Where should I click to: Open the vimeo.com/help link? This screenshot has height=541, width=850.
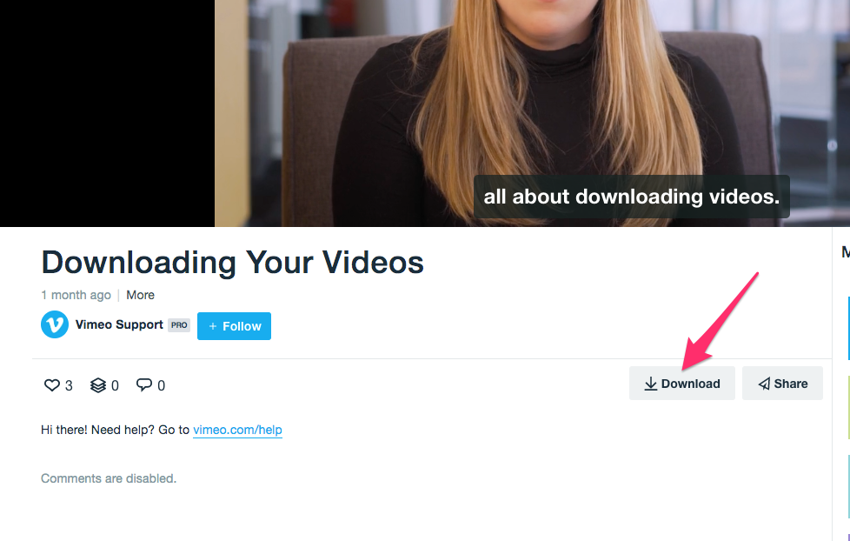coord(237,430)
